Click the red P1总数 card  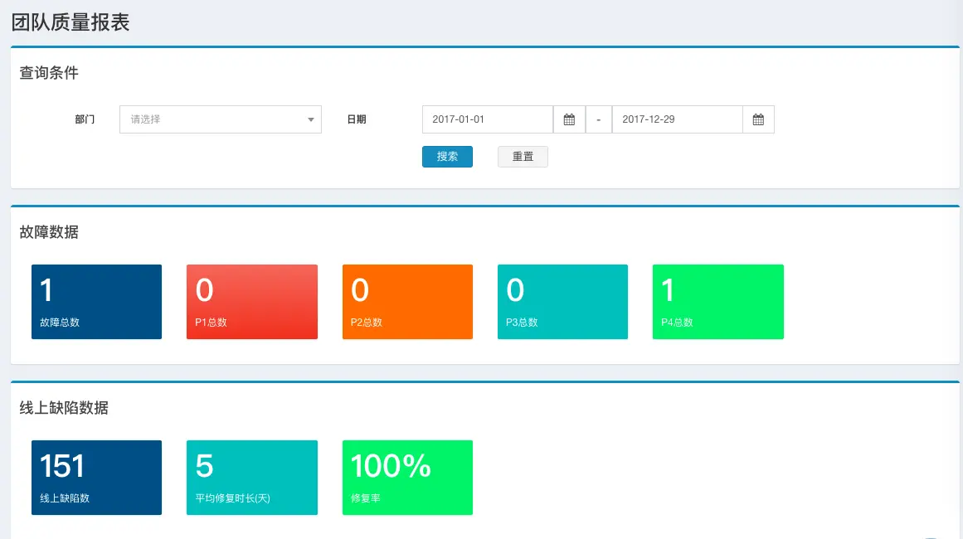point(251,301)
